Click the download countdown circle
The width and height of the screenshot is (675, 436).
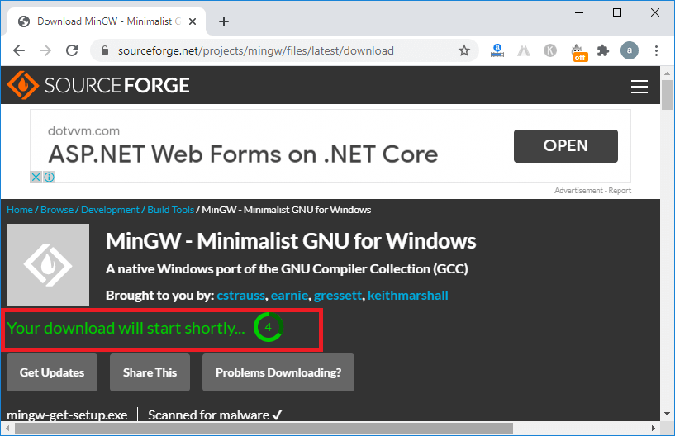(x=269, y=327)
